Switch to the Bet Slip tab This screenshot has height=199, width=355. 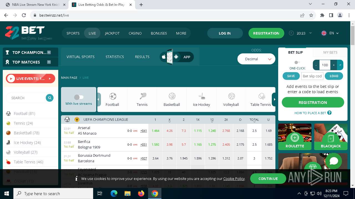(295, 52)
